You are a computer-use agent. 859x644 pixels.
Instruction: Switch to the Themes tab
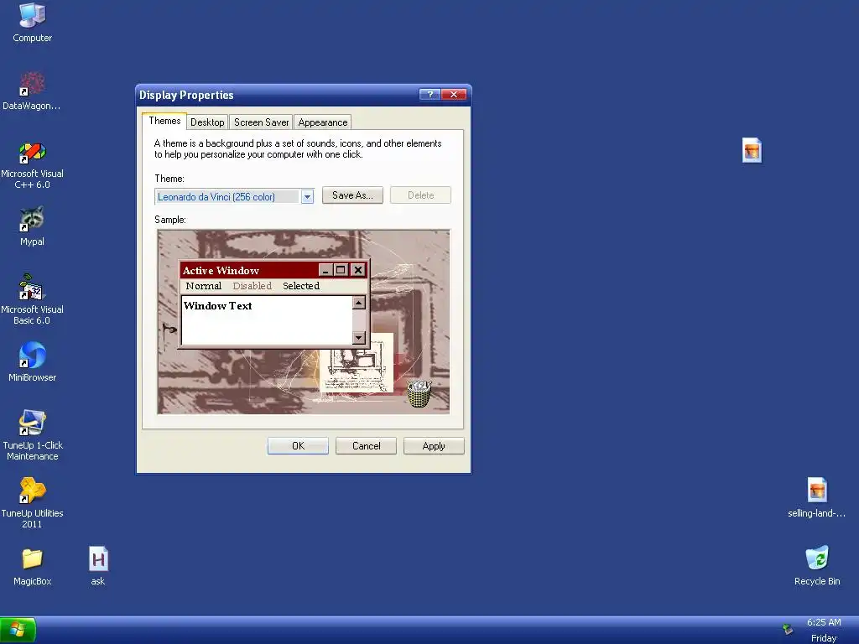click(164, 121)
